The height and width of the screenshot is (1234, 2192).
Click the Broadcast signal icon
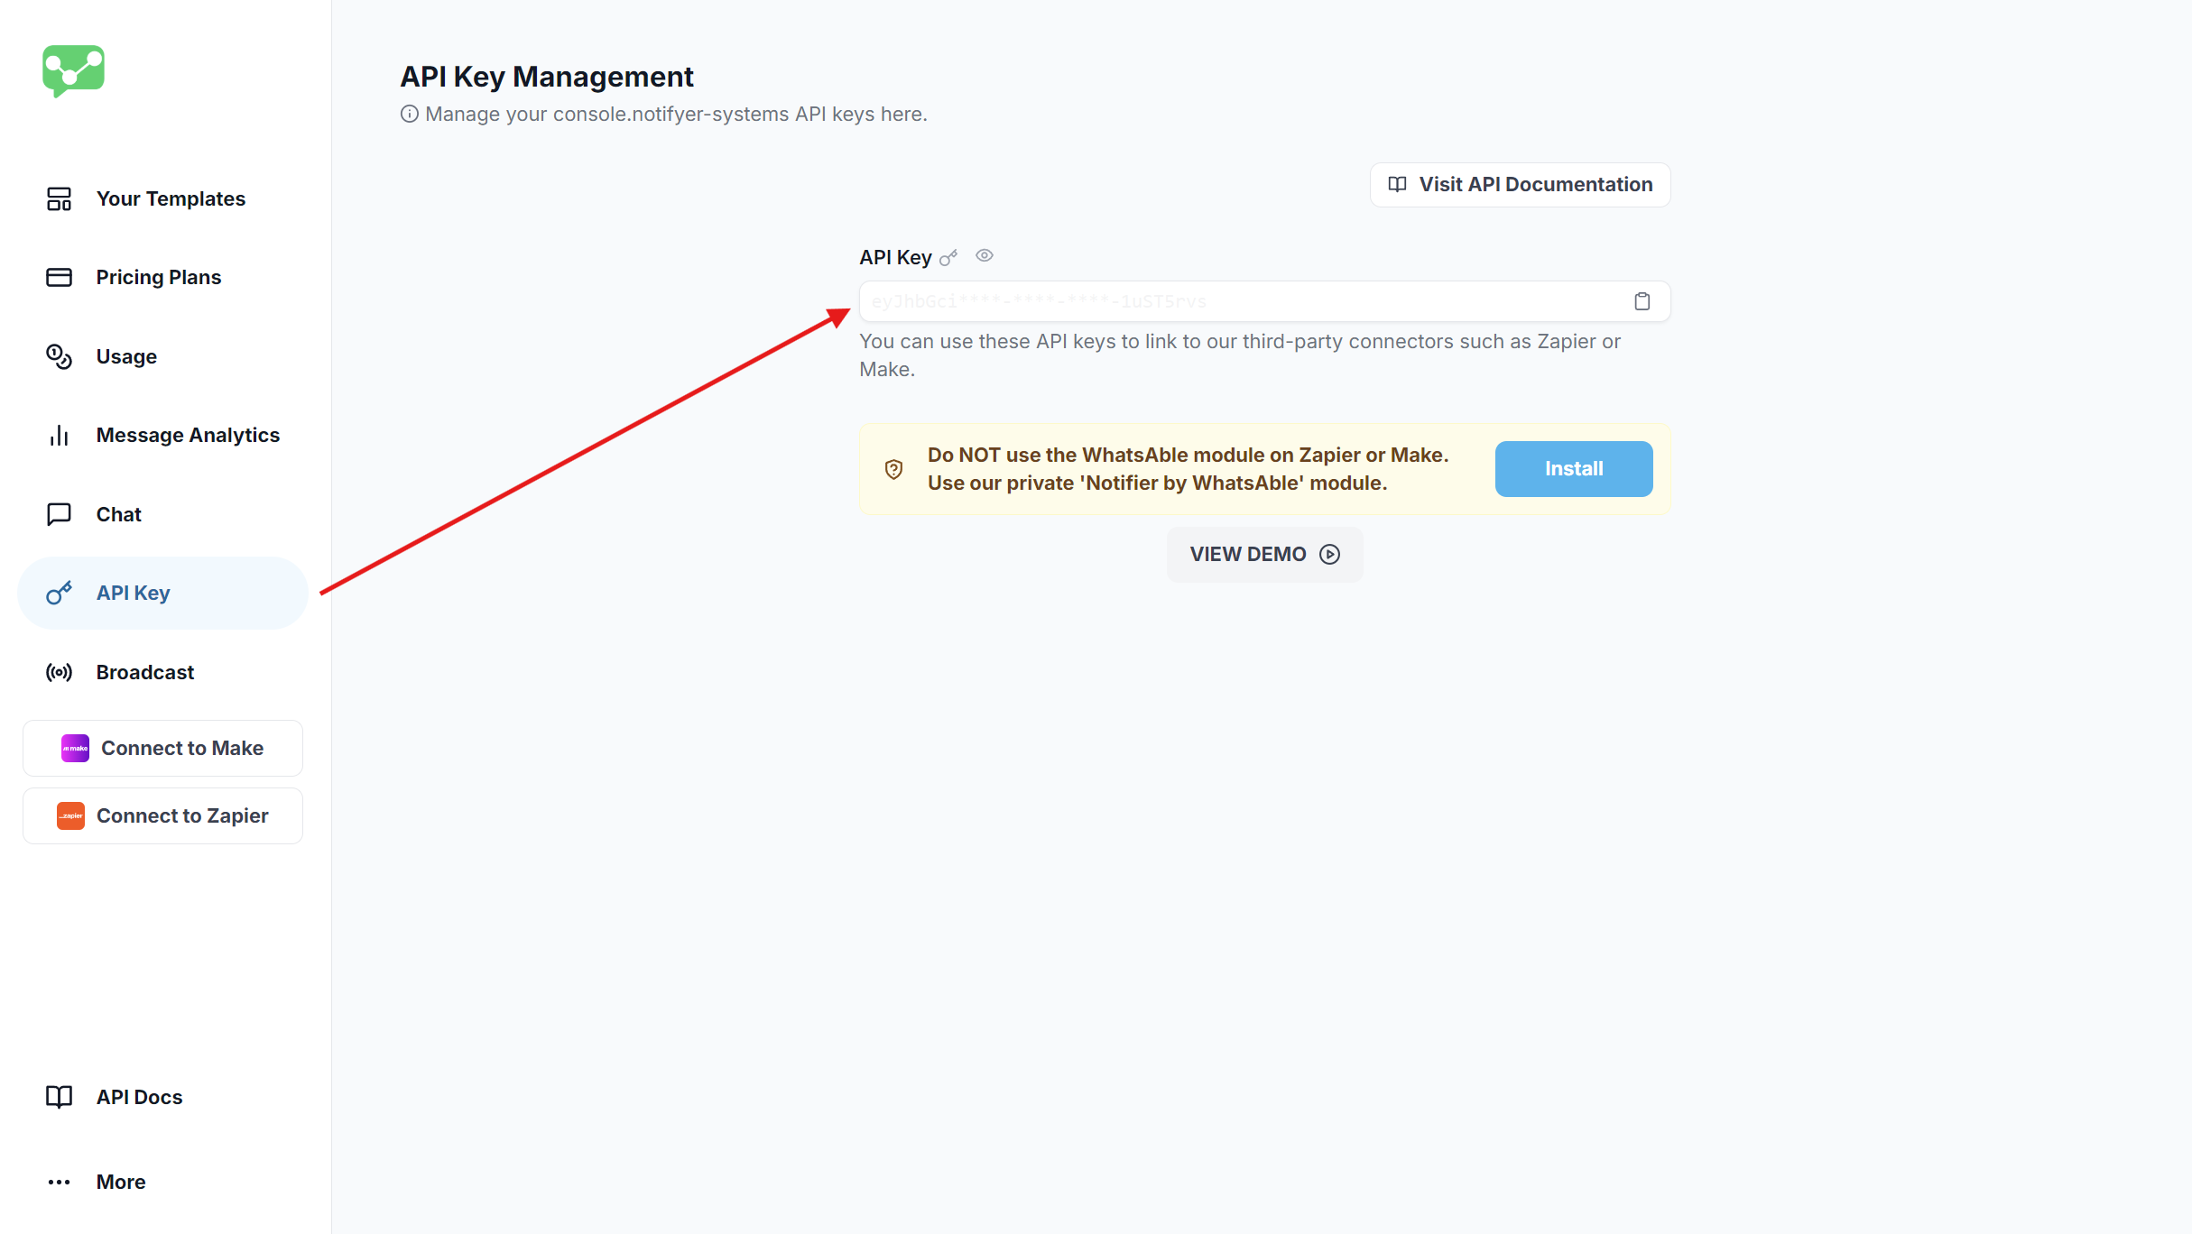pyautogui.click(x=59, y=672)
